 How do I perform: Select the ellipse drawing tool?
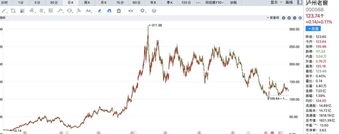tap(70, 11)
